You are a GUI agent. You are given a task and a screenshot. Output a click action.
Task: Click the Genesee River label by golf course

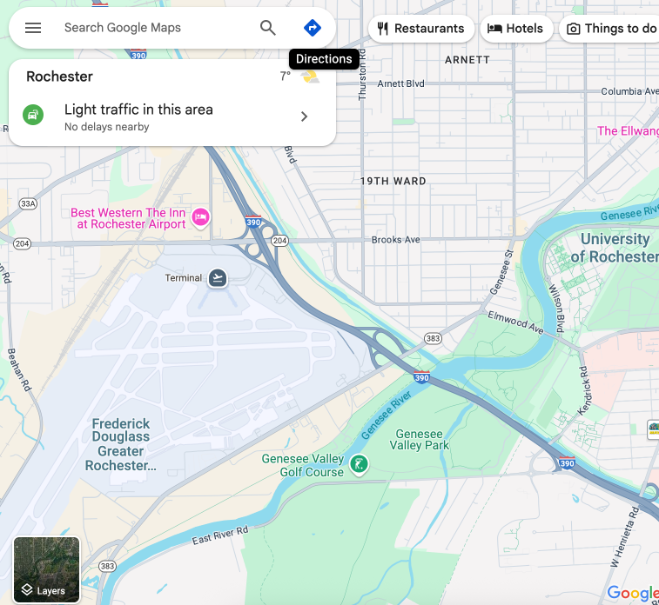tap(387, 416)
